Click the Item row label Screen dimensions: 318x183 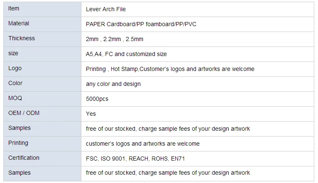pos(14,9)
